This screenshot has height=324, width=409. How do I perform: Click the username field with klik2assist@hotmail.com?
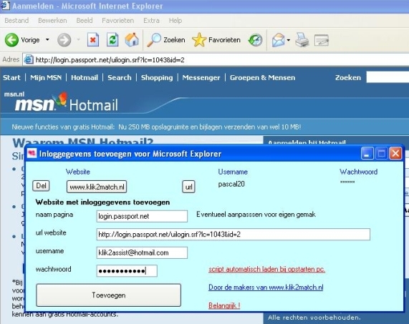point(142,252)
